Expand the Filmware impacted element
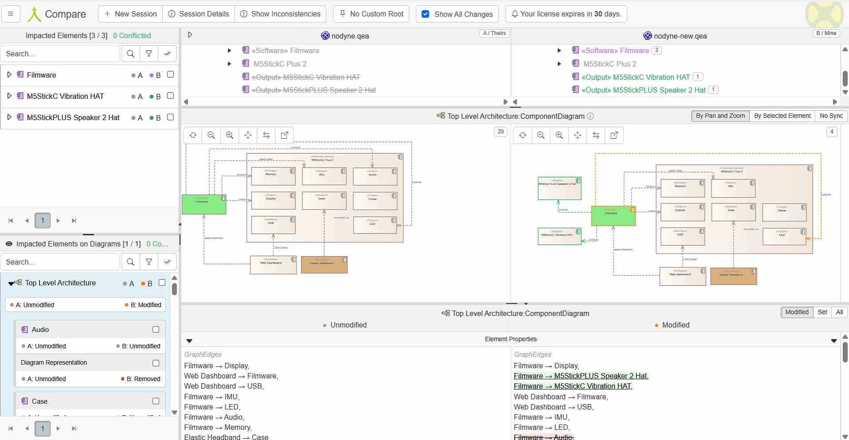 [9, 75]
